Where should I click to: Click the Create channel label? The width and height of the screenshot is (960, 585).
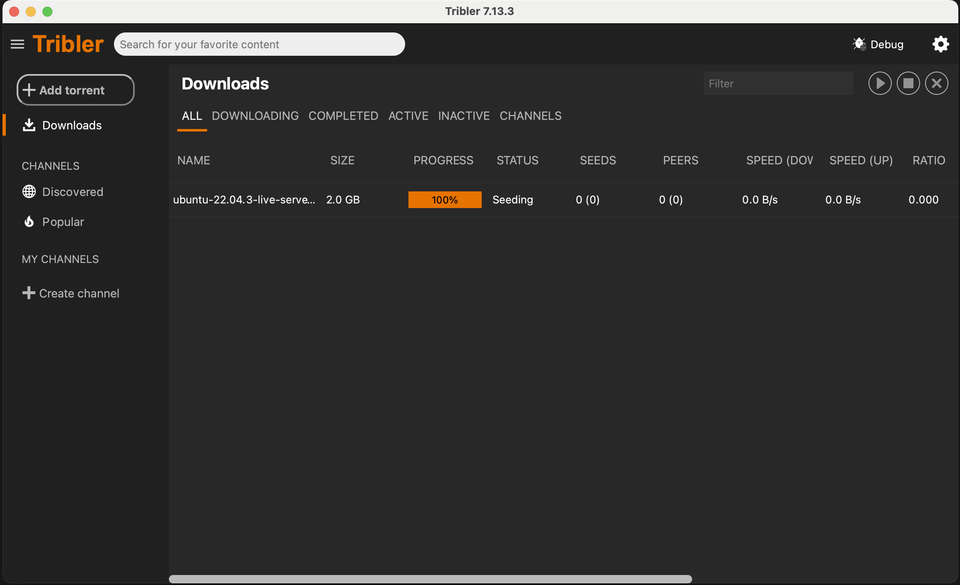[x=79, y=293]
